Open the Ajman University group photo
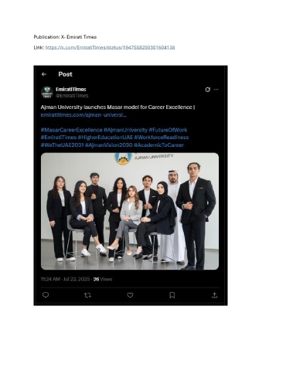The image size is (286, 371). click(130, 211)
